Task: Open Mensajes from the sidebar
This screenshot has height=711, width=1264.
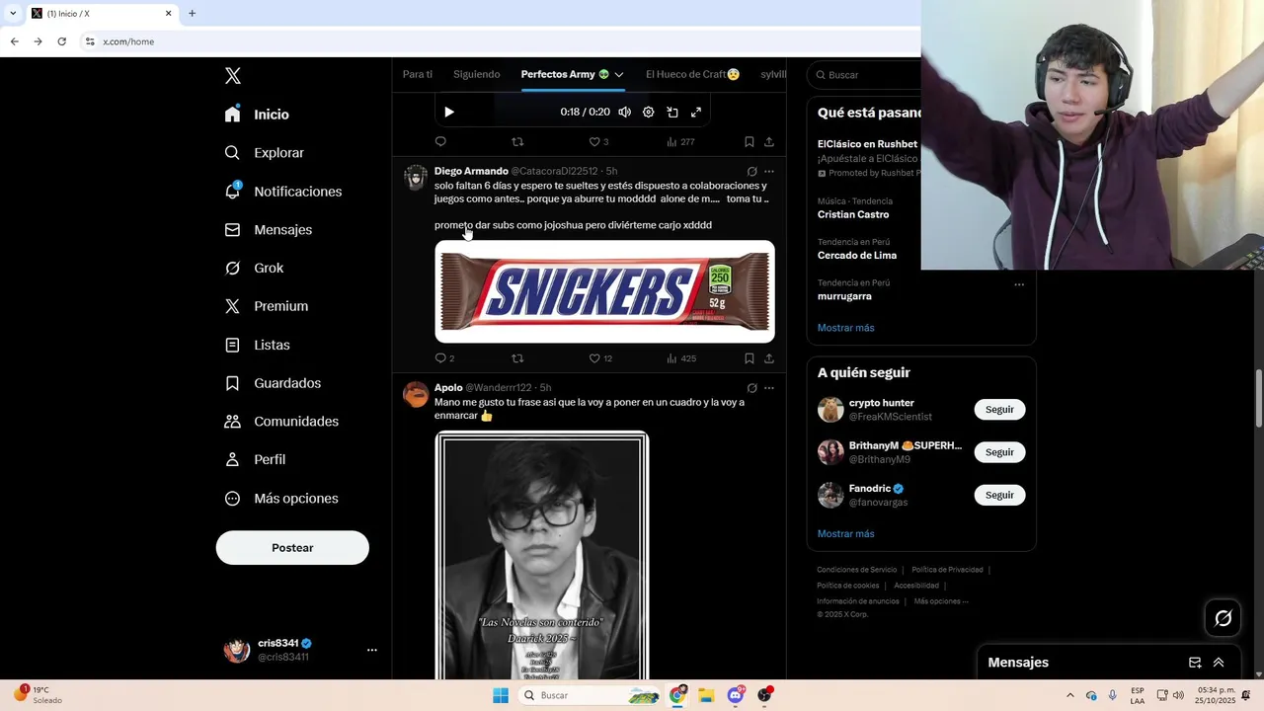Action: [268, 229]
